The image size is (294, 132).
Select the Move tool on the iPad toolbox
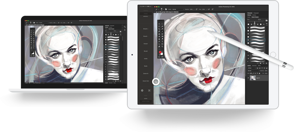click(159, 24)
